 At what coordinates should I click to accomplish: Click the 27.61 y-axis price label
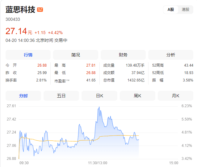coord(11,106)
